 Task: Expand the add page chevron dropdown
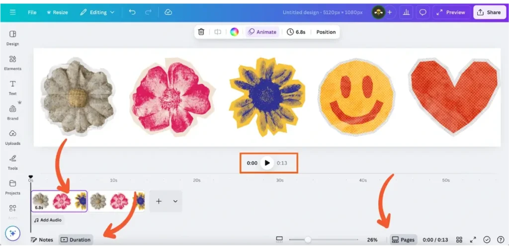coord(175,201)
